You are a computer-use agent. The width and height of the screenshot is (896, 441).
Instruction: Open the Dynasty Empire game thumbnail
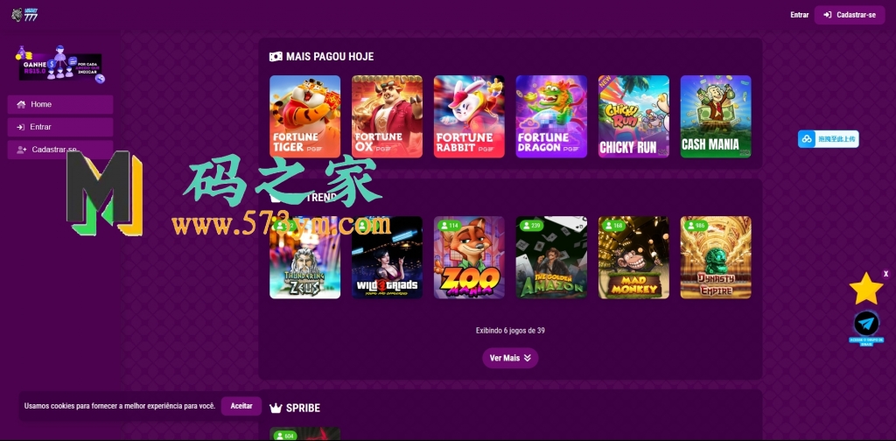[x=716, y=257]
